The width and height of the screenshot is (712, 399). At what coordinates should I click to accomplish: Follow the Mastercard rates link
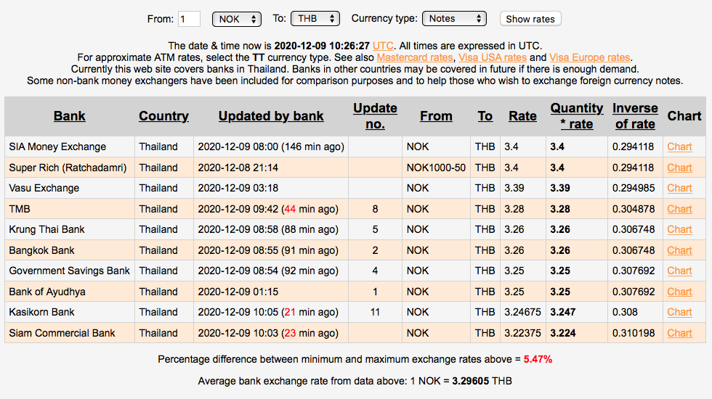[x=415, y=57]
